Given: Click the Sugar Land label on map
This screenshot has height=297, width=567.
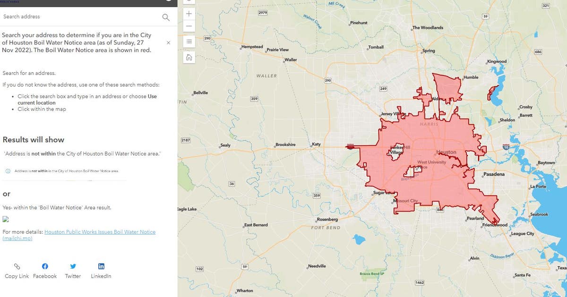Looking at the screenshot, I should tap(384, 192).
